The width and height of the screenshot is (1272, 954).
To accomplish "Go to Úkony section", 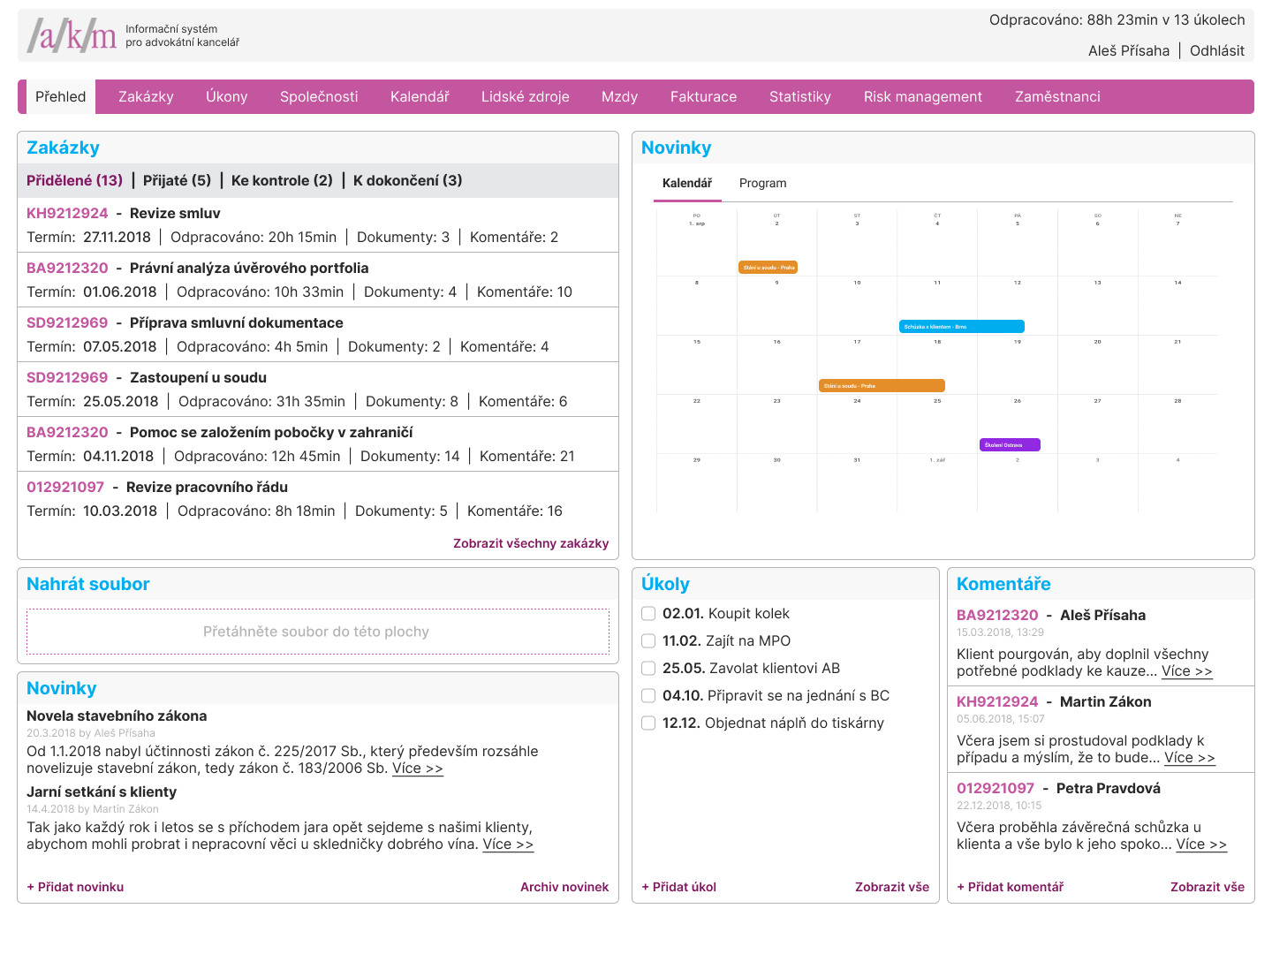I will 227,97.
